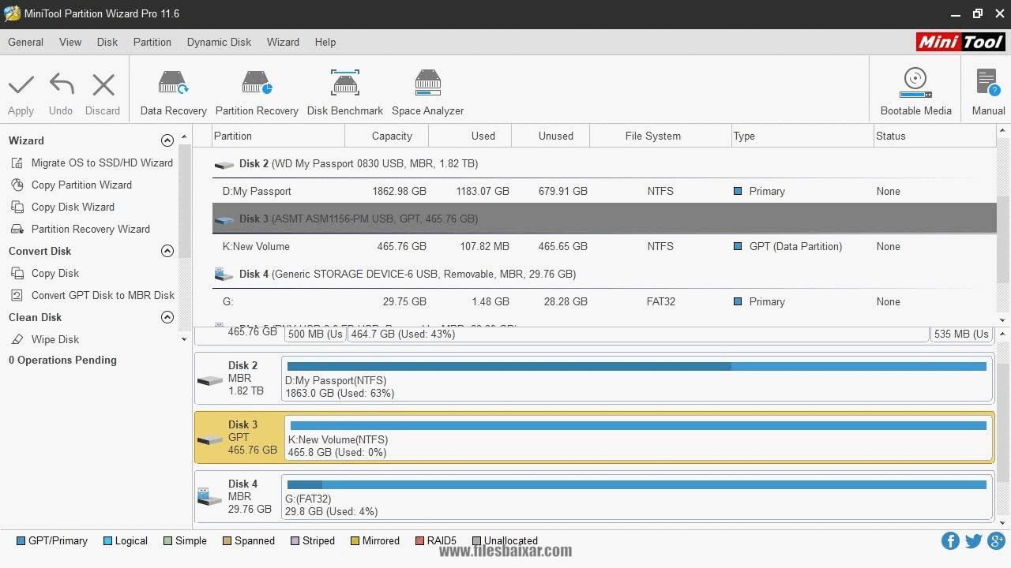The height and width of the screenshot is (568, 1011).
Task: Select the Disk 2 WD My Passport row
Action: click(x=604, y=163)
